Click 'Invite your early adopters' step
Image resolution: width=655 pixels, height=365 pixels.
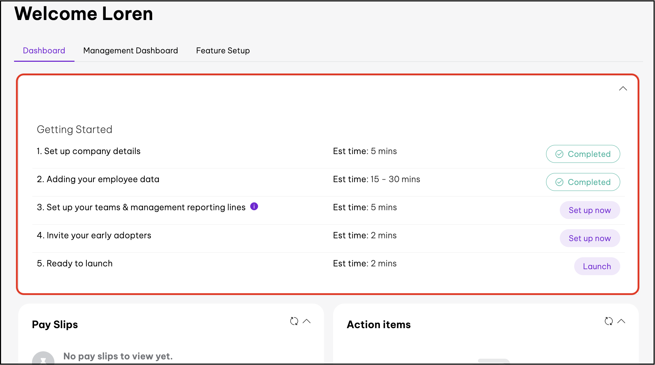point(94,235)
